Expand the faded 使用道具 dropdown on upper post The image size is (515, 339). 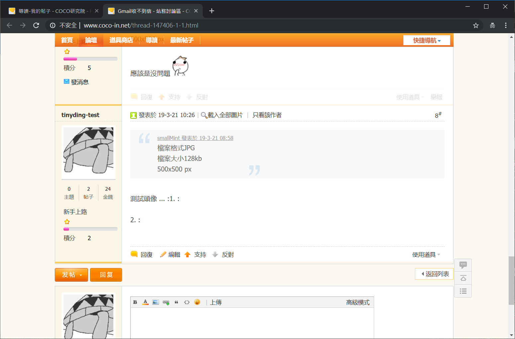tap(410, 97)
